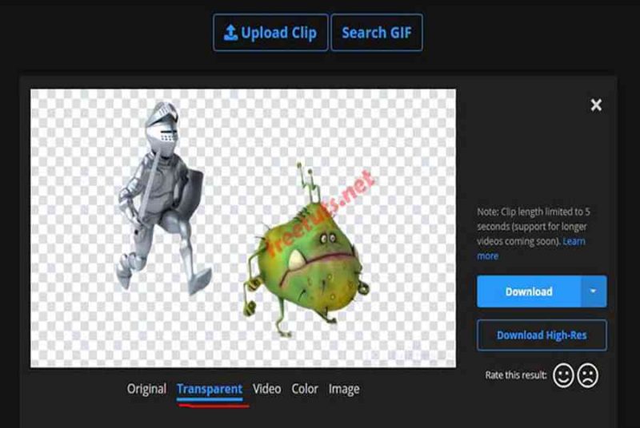Expand the Download options dropdown arrow

594,291
